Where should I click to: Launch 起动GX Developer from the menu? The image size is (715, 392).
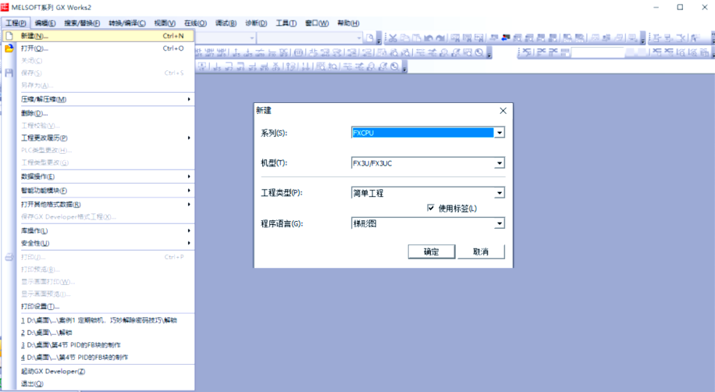[x=53, y=372]
